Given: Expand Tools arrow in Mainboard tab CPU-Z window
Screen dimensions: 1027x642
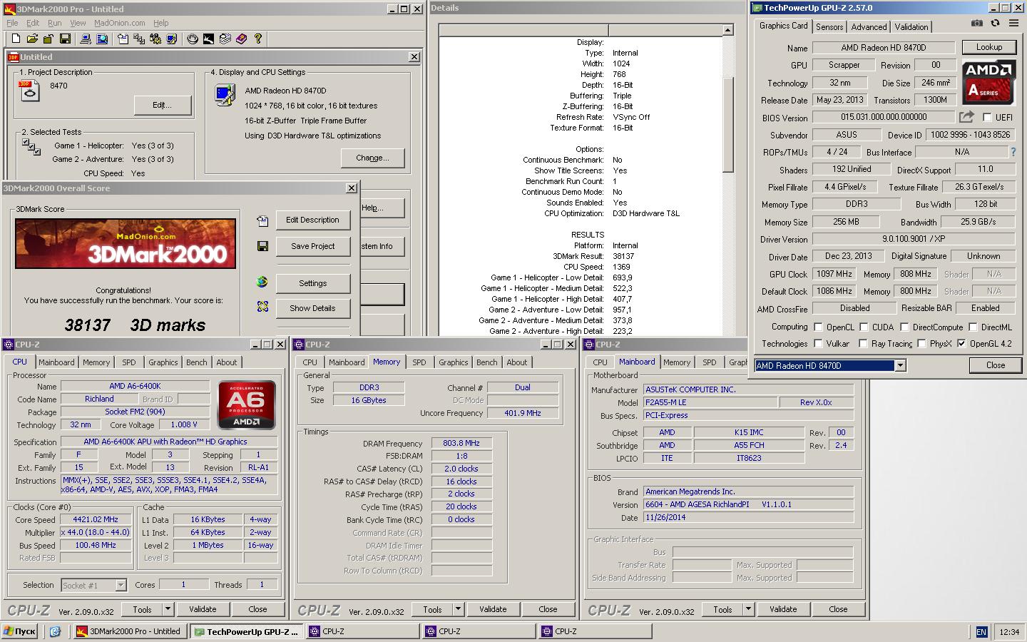Looking at the screenshot, I should [x=748, y=609].
